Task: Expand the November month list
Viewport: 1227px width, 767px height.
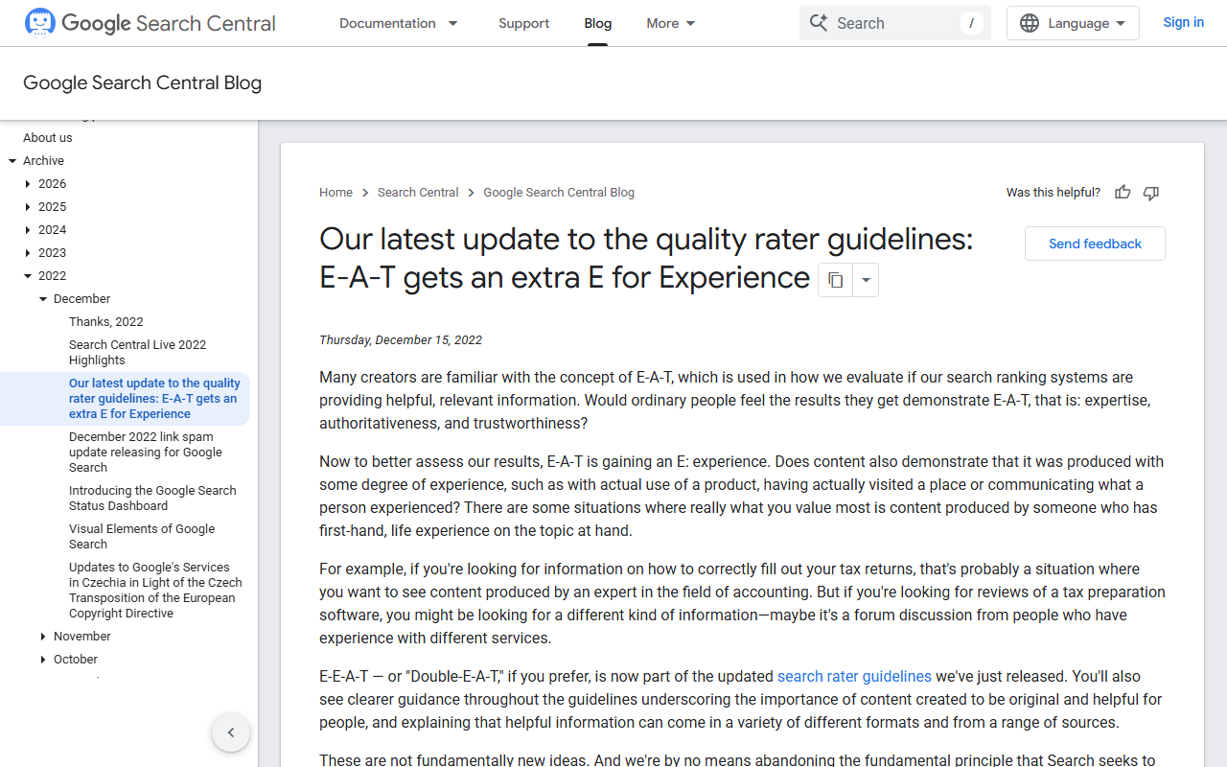Action: pos(43,637)
